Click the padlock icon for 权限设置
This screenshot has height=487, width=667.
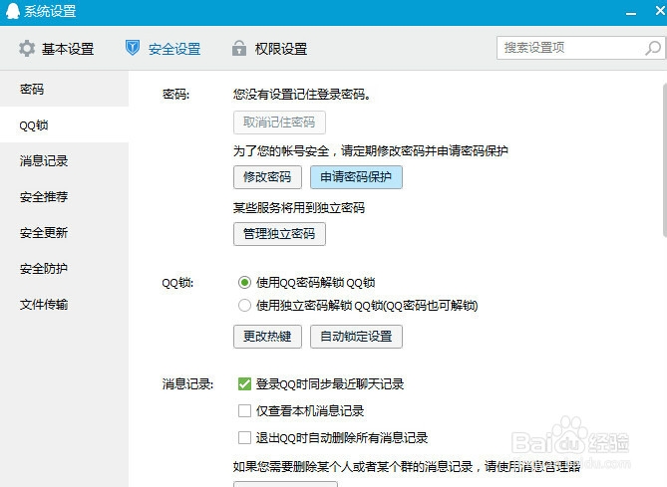[x=239, y=48]
